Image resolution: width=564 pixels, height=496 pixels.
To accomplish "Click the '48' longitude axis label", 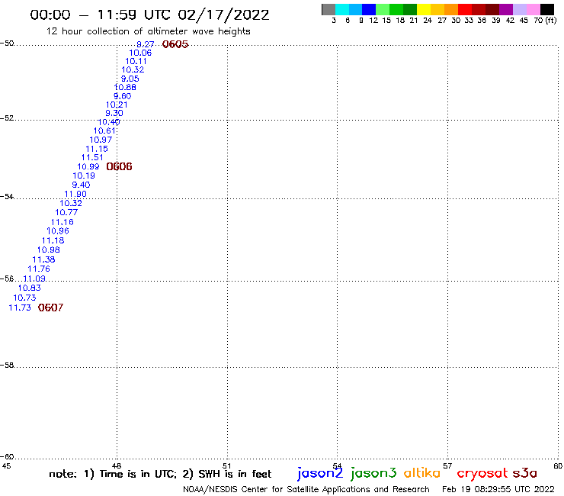I will tap(116, 466).
